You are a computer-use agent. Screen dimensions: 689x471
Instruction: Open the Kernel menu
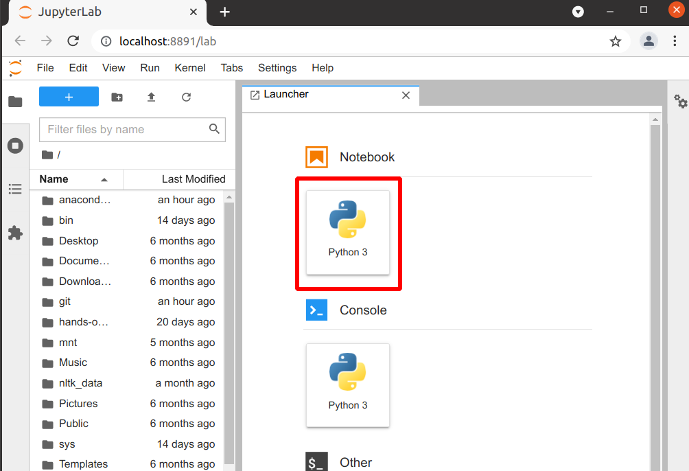pyautogui.click(x=190, y=68)
